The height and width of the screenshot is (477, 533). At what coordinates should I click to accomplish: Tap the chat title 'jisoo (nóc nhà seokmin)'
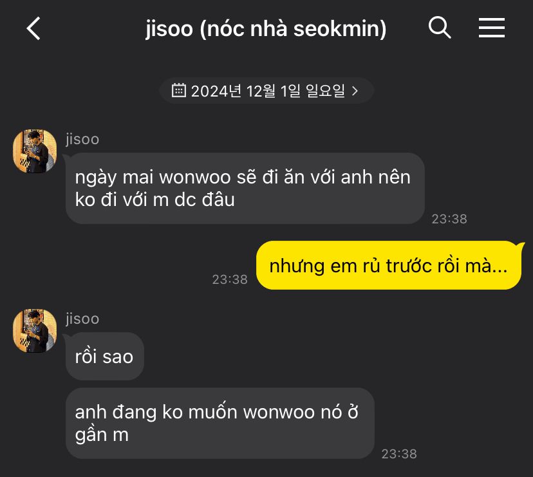tap(266, 28)
